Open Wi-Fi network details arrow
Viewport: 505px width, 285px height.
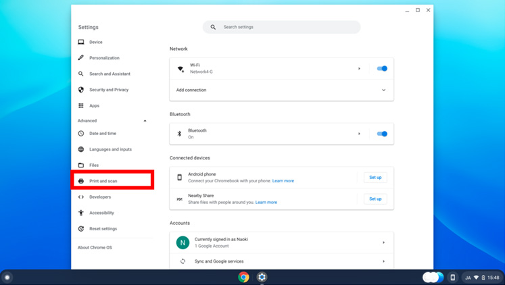359,68
